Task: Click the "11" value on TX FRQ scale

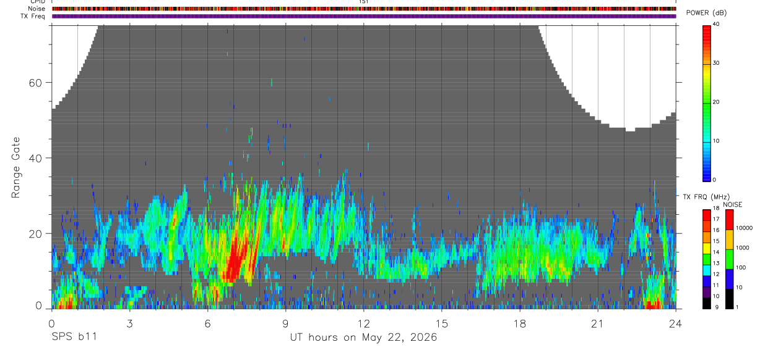Action: coord(715,285)
